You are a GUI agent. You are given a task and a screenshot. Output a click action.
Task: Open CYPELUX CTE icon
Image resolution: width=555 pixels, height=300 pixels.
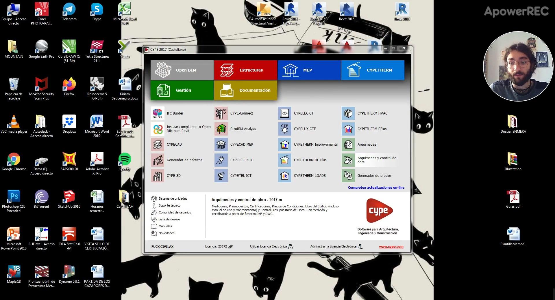tap(285, 129)
